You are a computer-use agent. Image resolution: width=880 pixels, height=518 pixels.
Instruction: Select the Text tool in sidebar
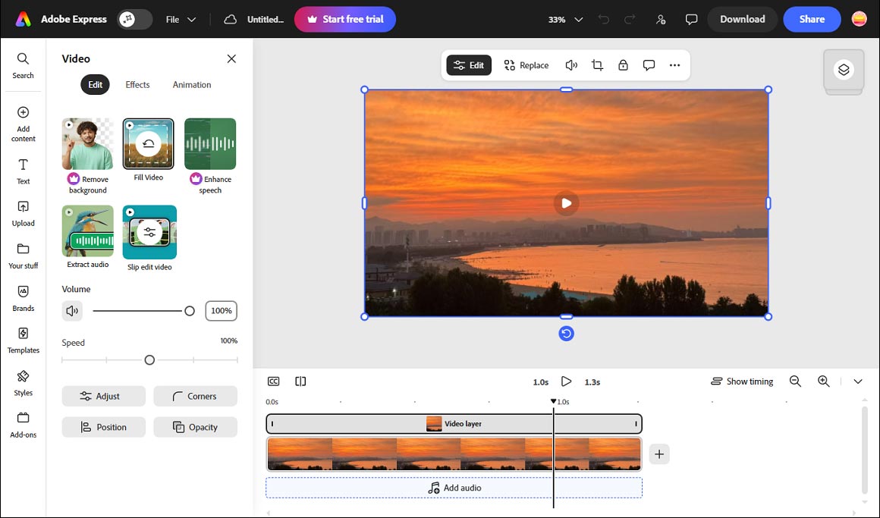pos(23,171)
